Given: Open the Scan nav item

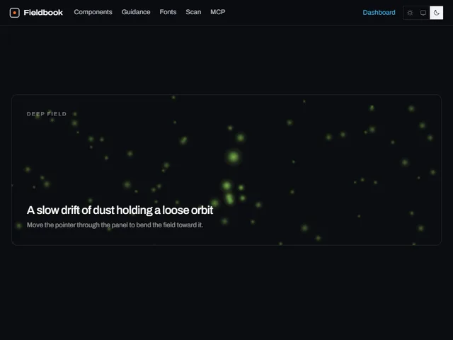Looking at the screenshot, I should pyautogui.click(x=193, y=12).
